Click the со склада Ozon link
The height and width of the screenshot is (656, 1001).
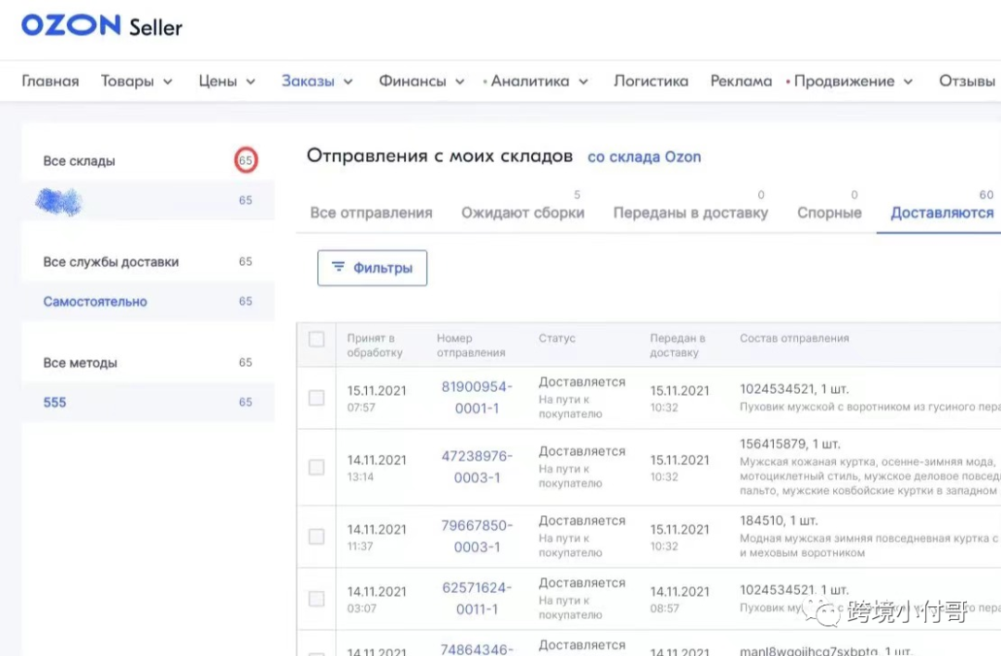point(644,158)
